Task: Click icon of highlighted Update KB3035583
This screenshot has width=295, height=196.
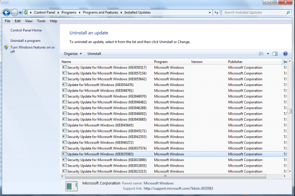Action: click(x=65, y=154)
